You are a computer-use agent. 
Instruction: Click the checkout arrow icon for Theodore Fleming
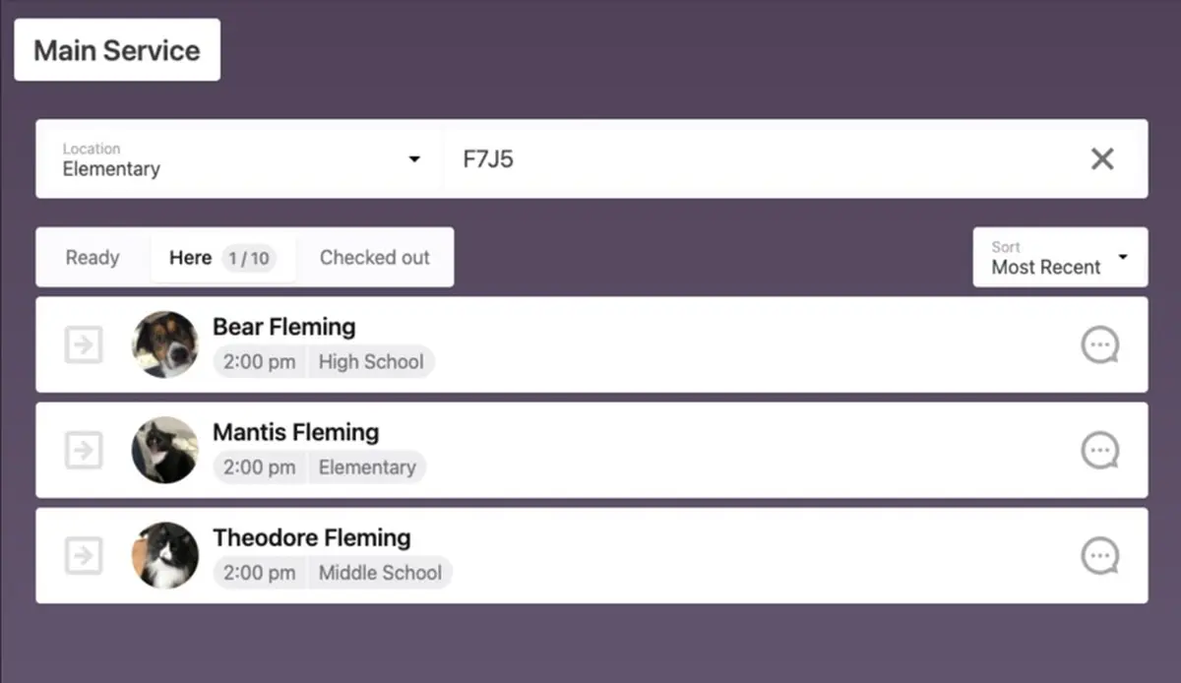[x=84, y=556]
